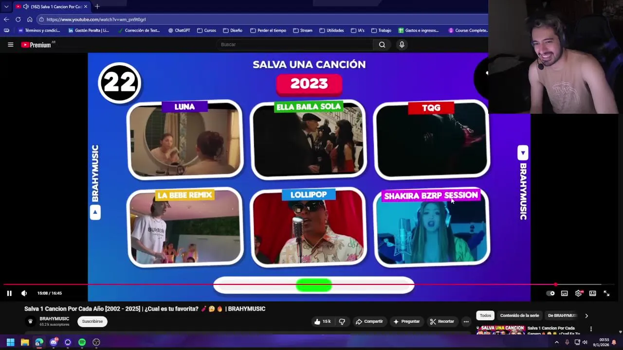Screen dimensions: 623x350
Task: Expand the Trabajo bookmark folder
Action: [x=381, y=31]
